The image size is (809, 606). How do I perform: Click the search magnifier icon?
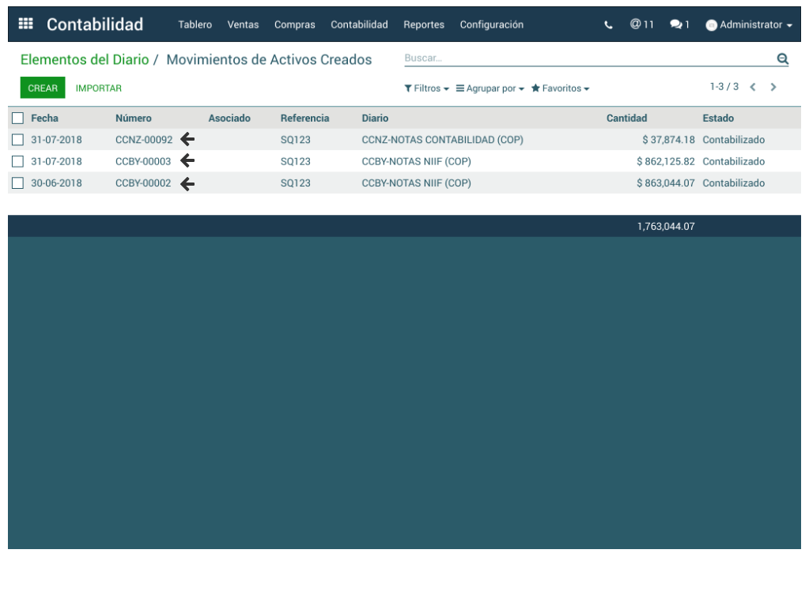[782, 58]
